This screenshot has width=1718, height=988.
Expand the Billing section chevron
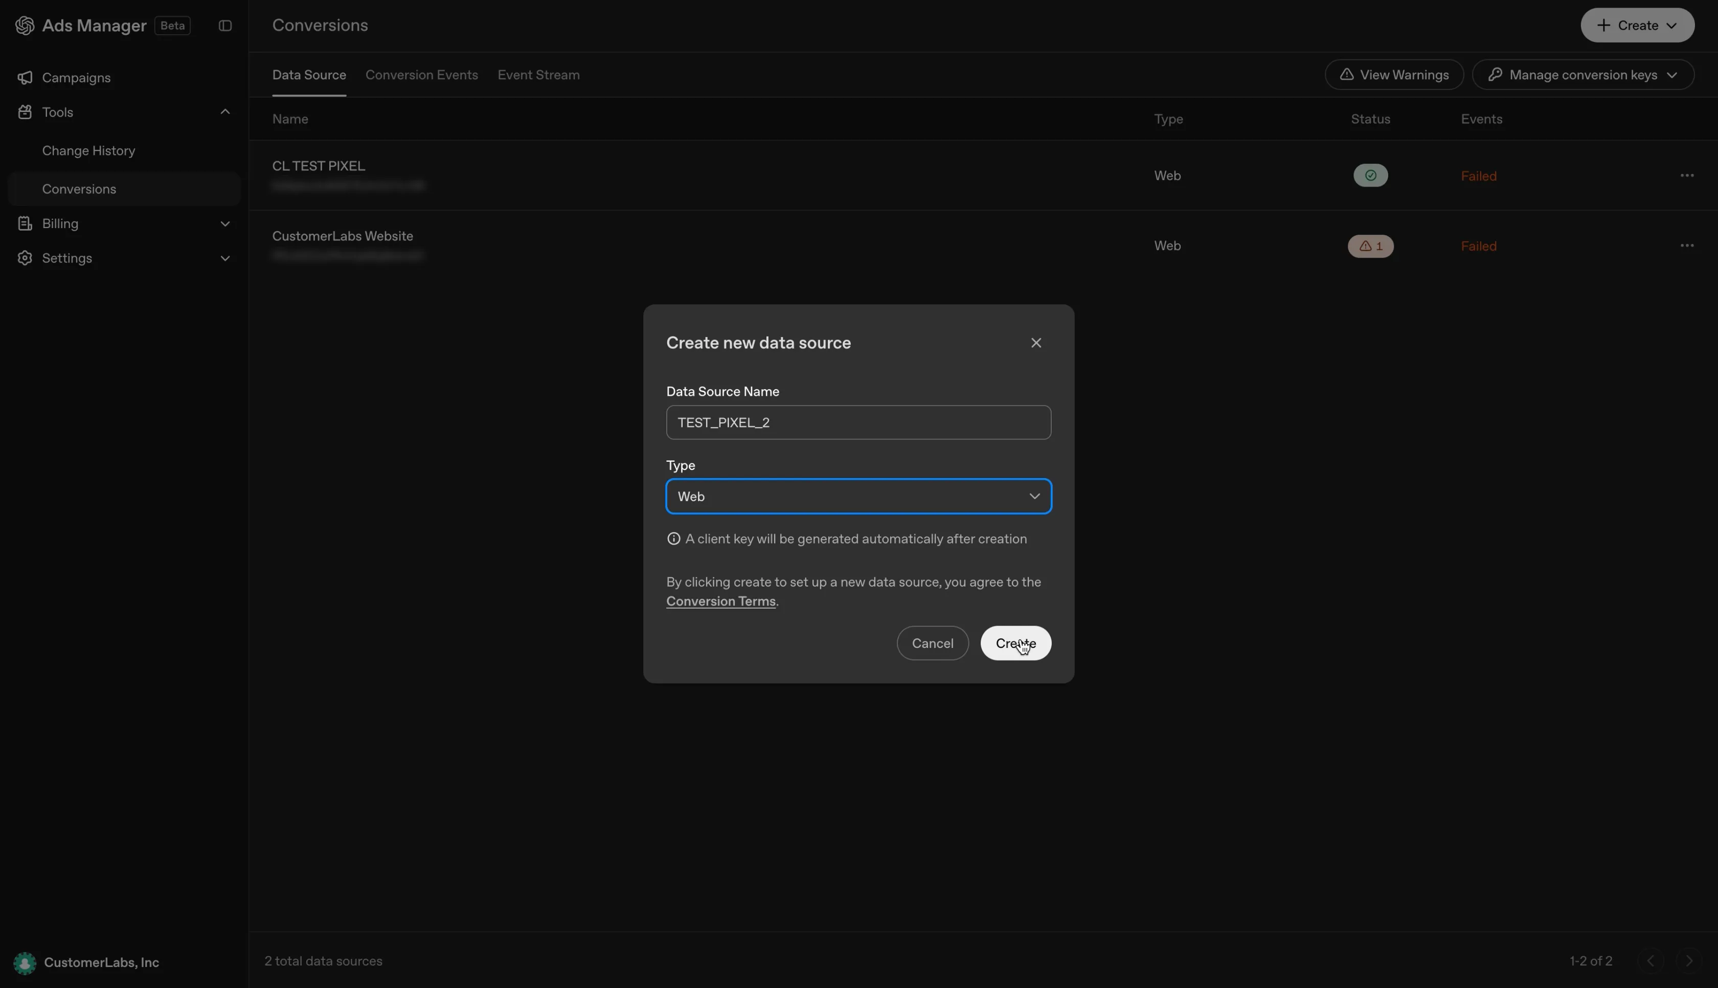(225, 224)
